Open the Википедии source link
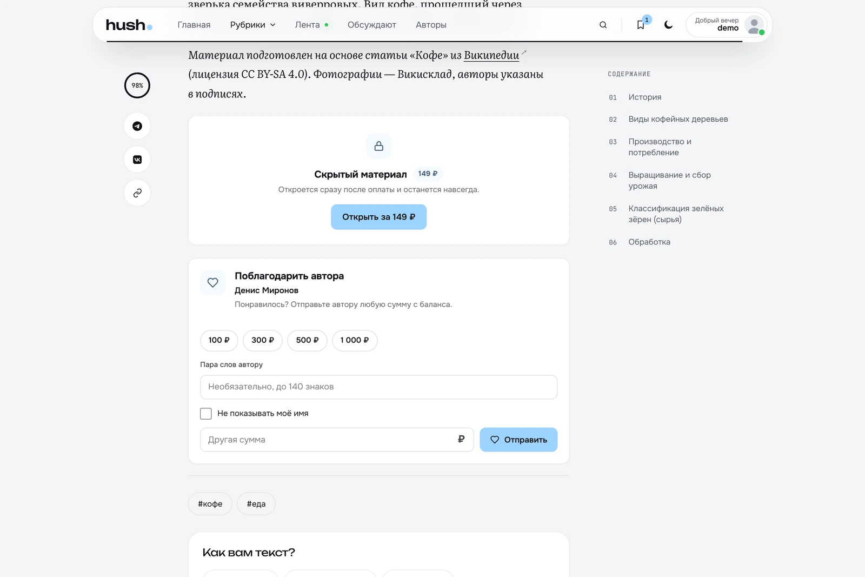This screenshot has height=577, width=865. coord(491,55)
